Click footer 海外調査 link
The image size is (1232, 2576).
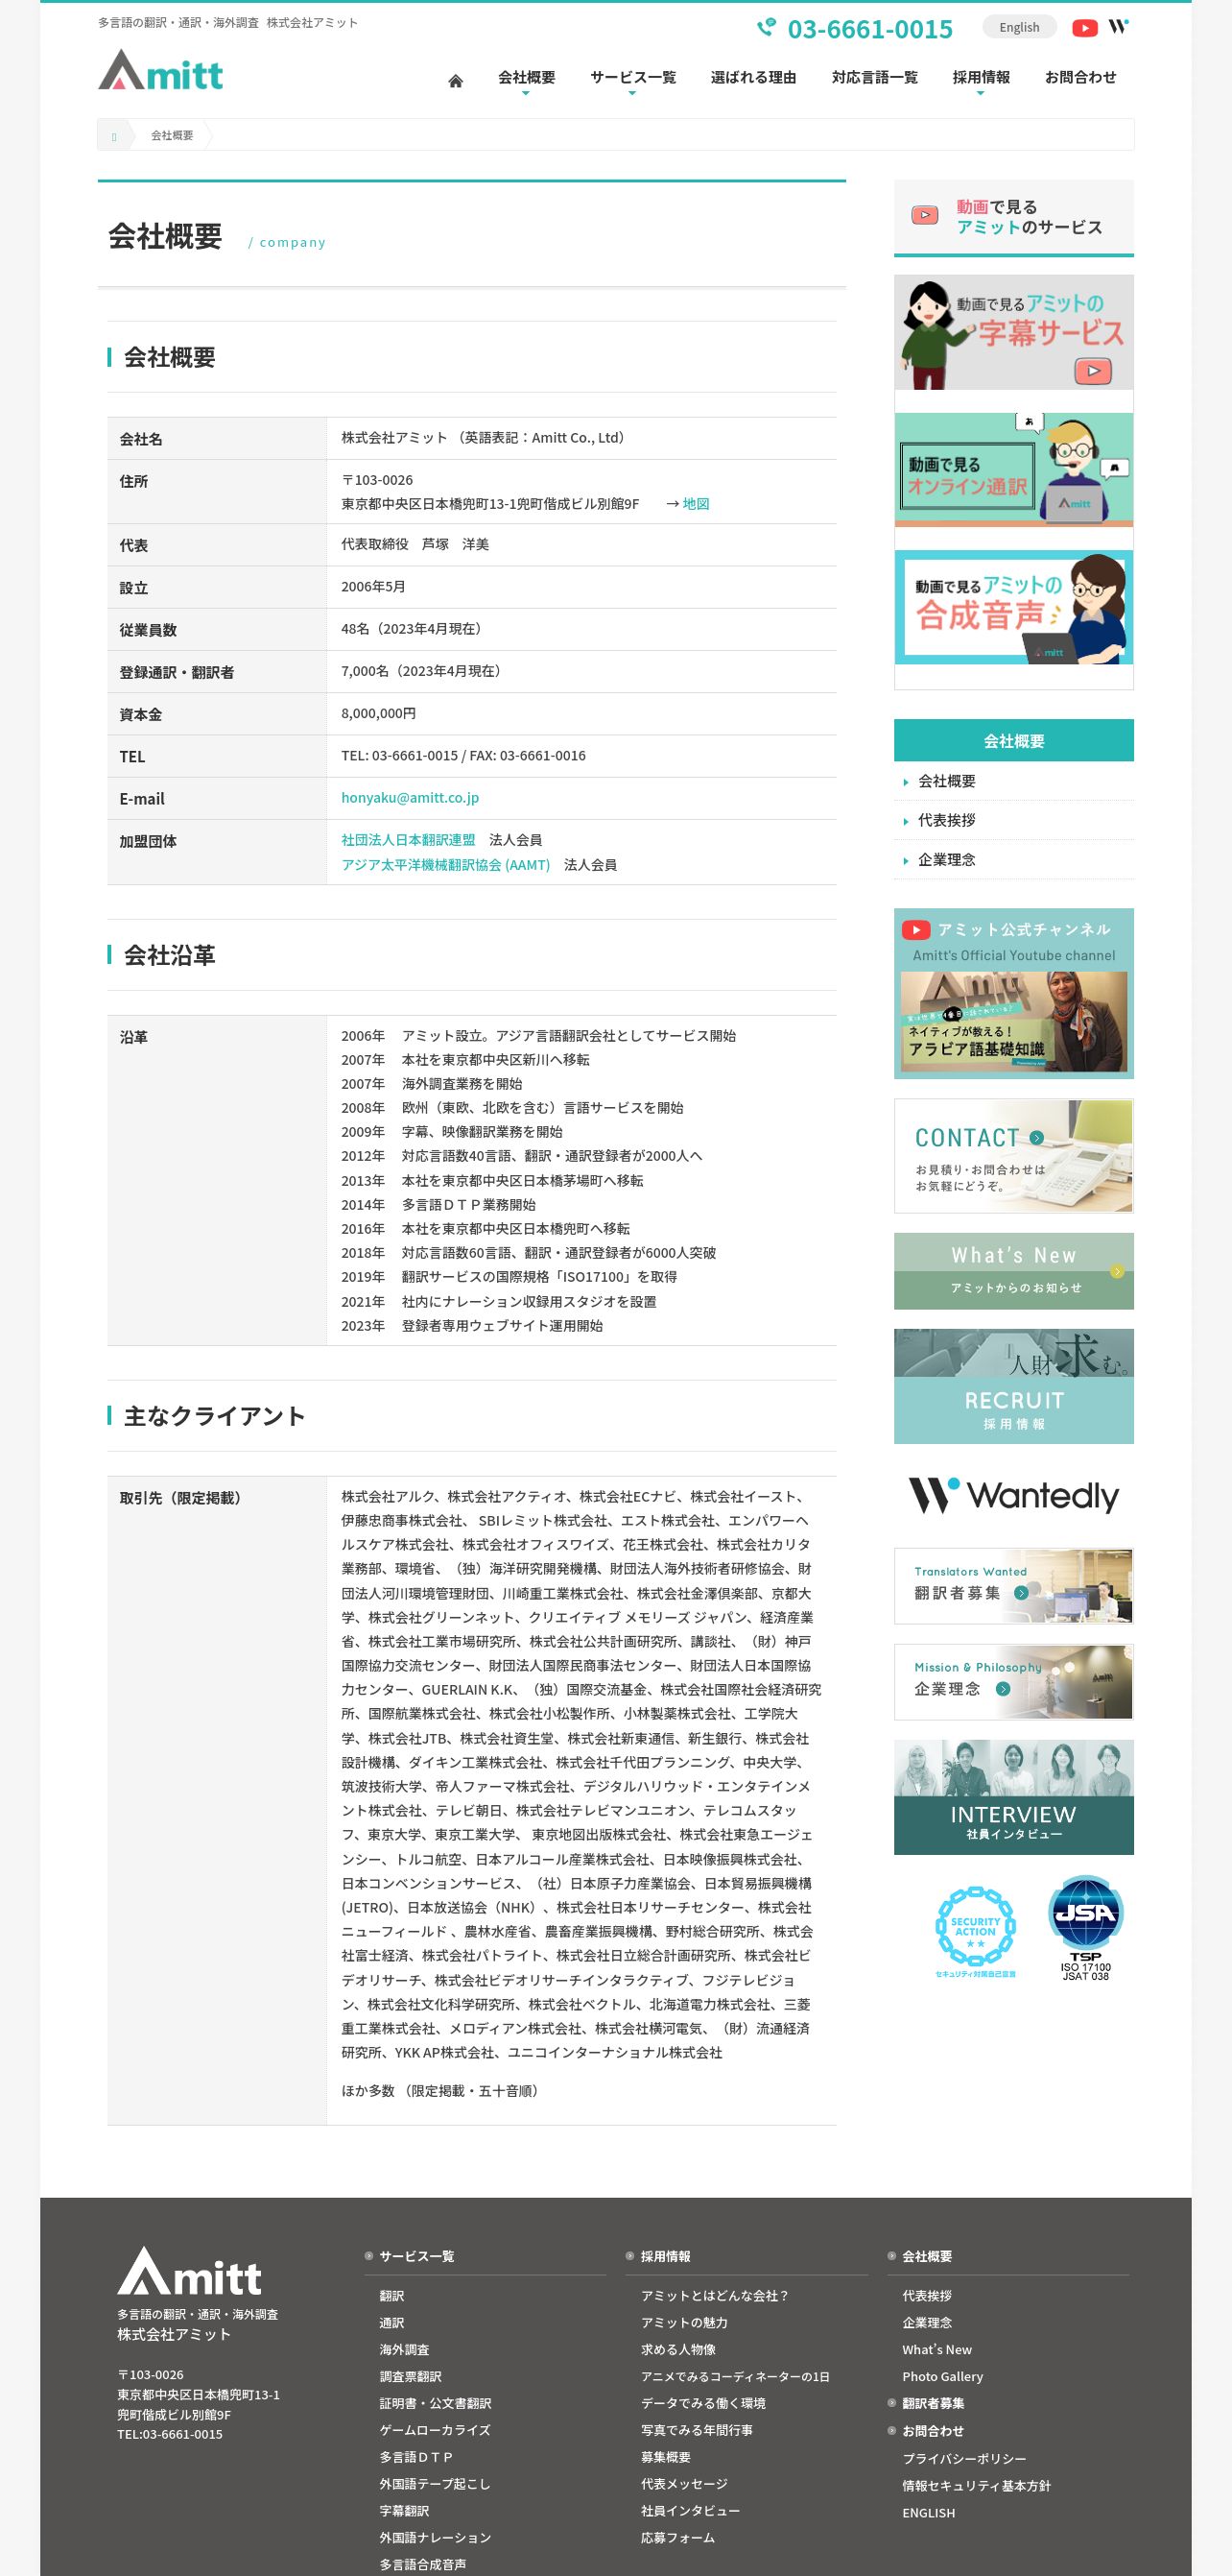pyautogui.click(x=404, y=2350)
